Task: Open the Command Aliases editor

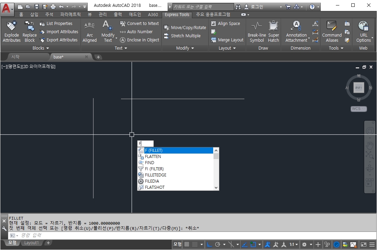Action: [332, 32]
